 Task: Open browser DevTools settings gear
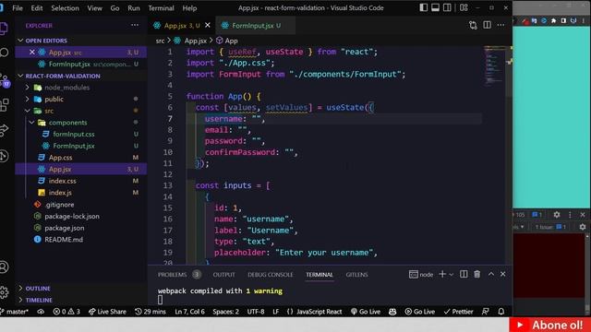click(x=556, y=215)
